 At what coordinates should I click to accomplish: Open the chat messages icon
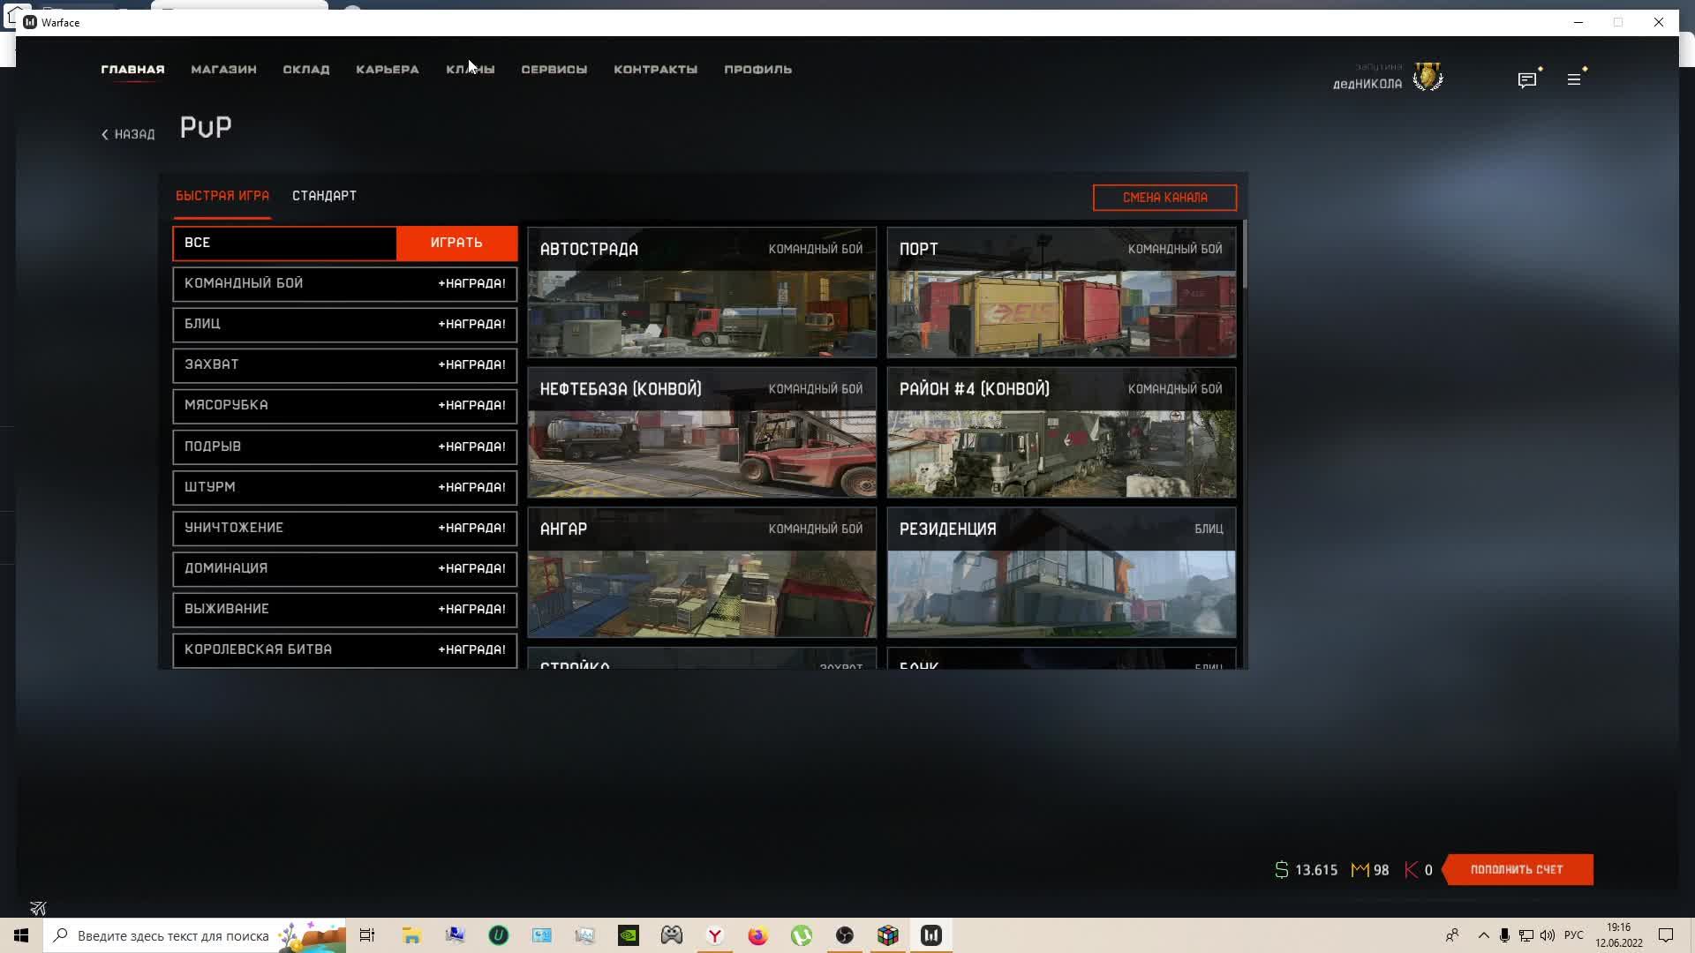(1527, 80)
